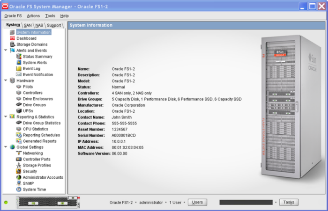Click the UPSs icon

pos(19,111)
